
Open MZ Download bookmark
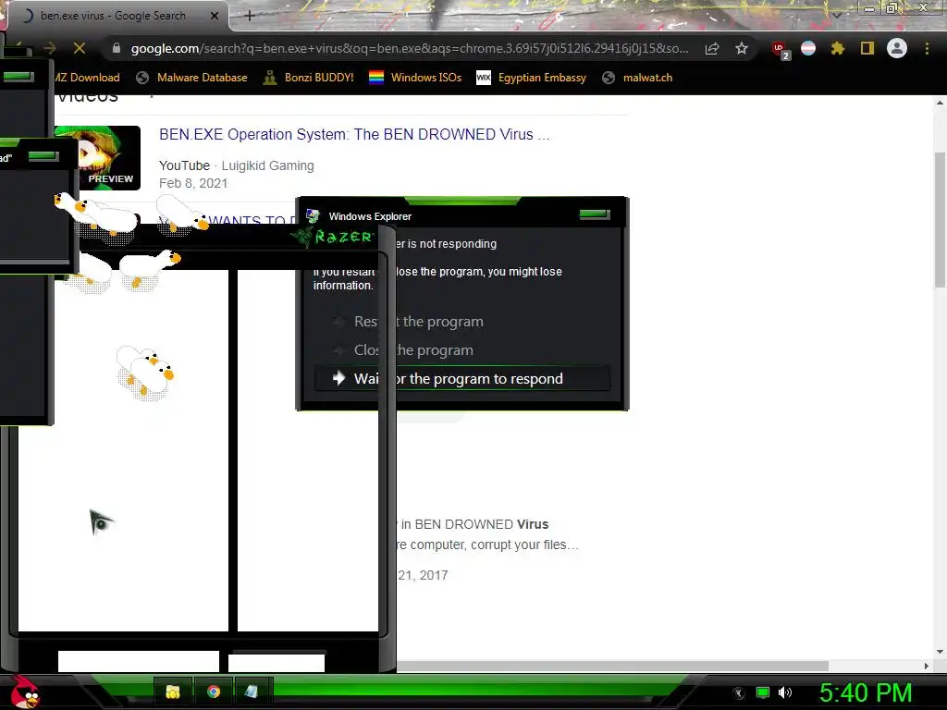[88, 78]
